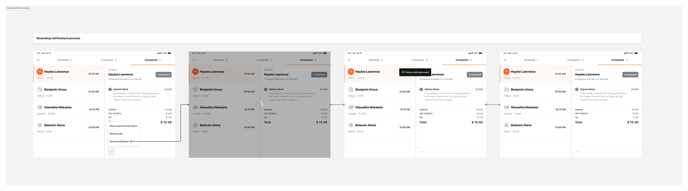Select Hiawatha Mekaisto order row on context-menu screen
This screenshot has height=191, width=688.
click(x=68, y=109)
